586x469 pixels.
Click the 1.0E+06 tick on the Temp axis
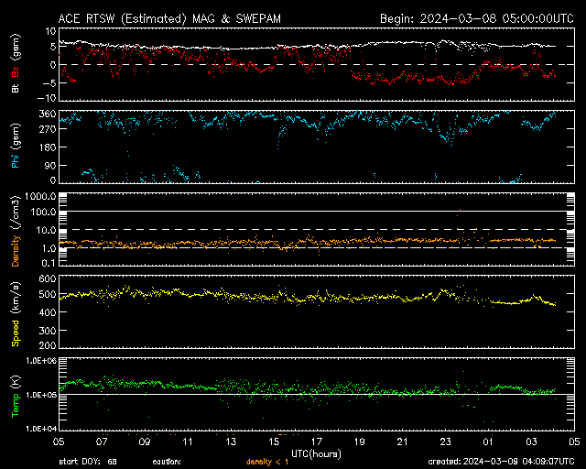[38, 360]
